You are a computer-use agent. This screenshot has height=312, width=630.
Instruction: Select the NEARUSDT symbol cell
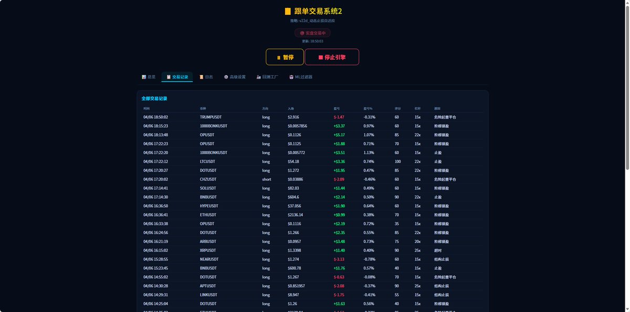pos(210,260)
